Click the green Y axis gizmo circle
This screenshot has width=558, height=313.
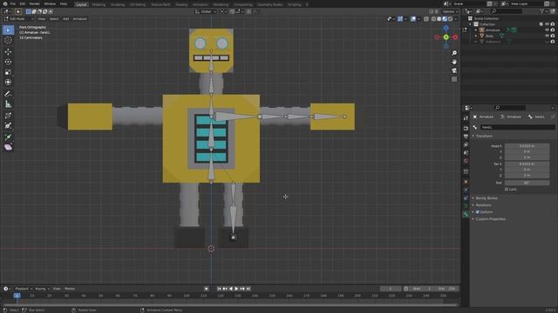[x=446, y=37]
